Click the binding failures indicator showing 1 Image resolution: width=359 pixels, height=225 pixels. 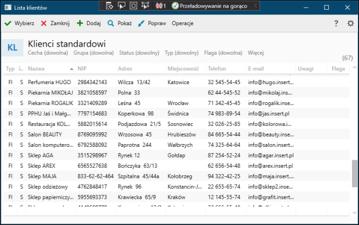tap(161, 6)
